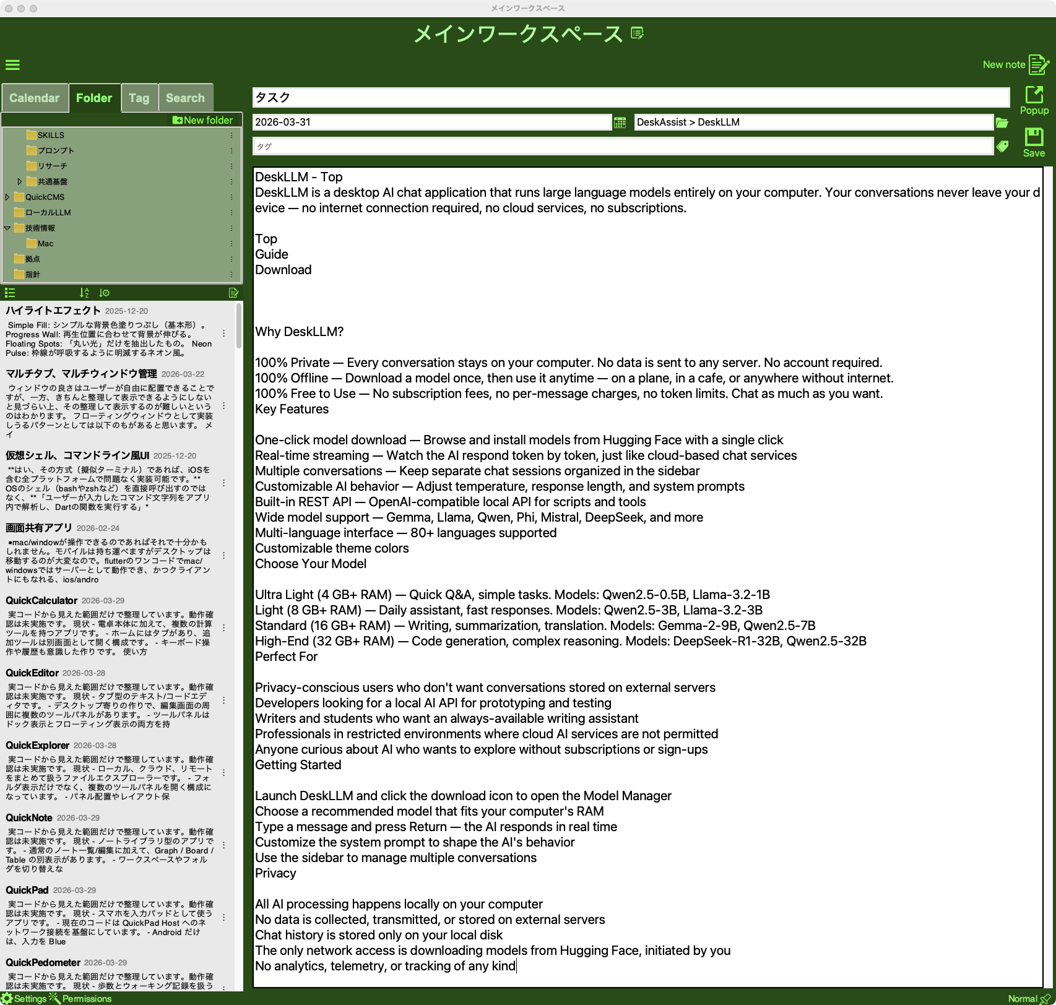The height and width of the screenshot is (1005, 1056).
Task: Switch to the Calendar tab
Action: [35, 98]
